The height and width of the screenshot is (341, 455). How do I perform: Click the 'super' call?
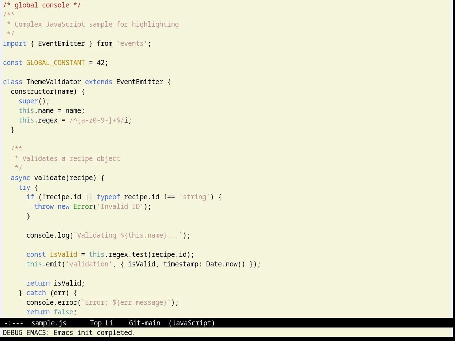(28, 101)
